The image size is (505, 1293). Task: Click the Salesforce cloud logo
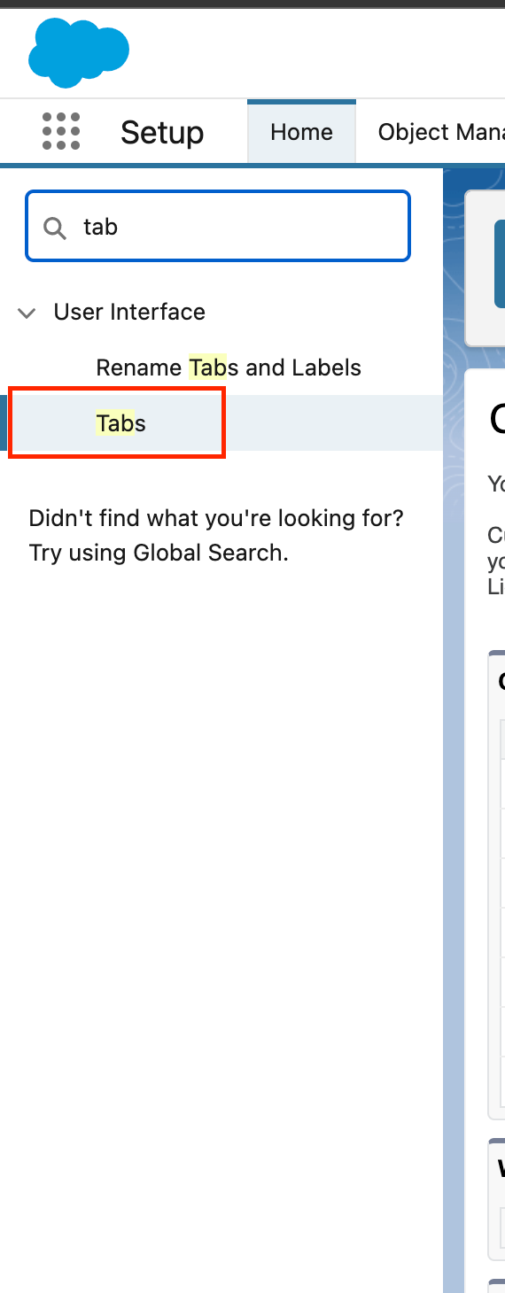(79, 53)
